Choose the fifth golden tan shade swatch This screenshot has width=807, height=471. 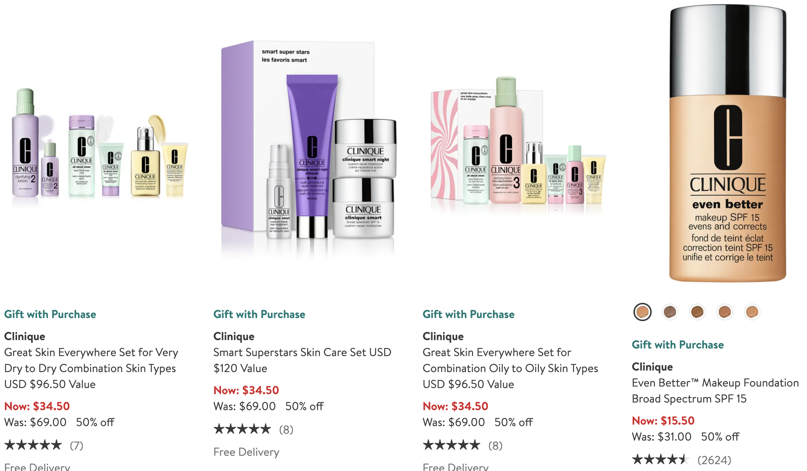click(752, 312)
